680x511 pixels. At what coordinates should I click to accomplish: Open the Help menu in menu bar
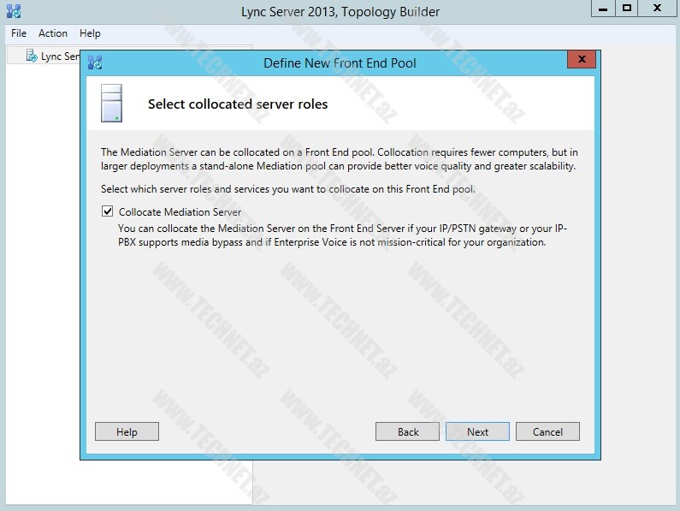pyautogui.click(x=90, y=33)
